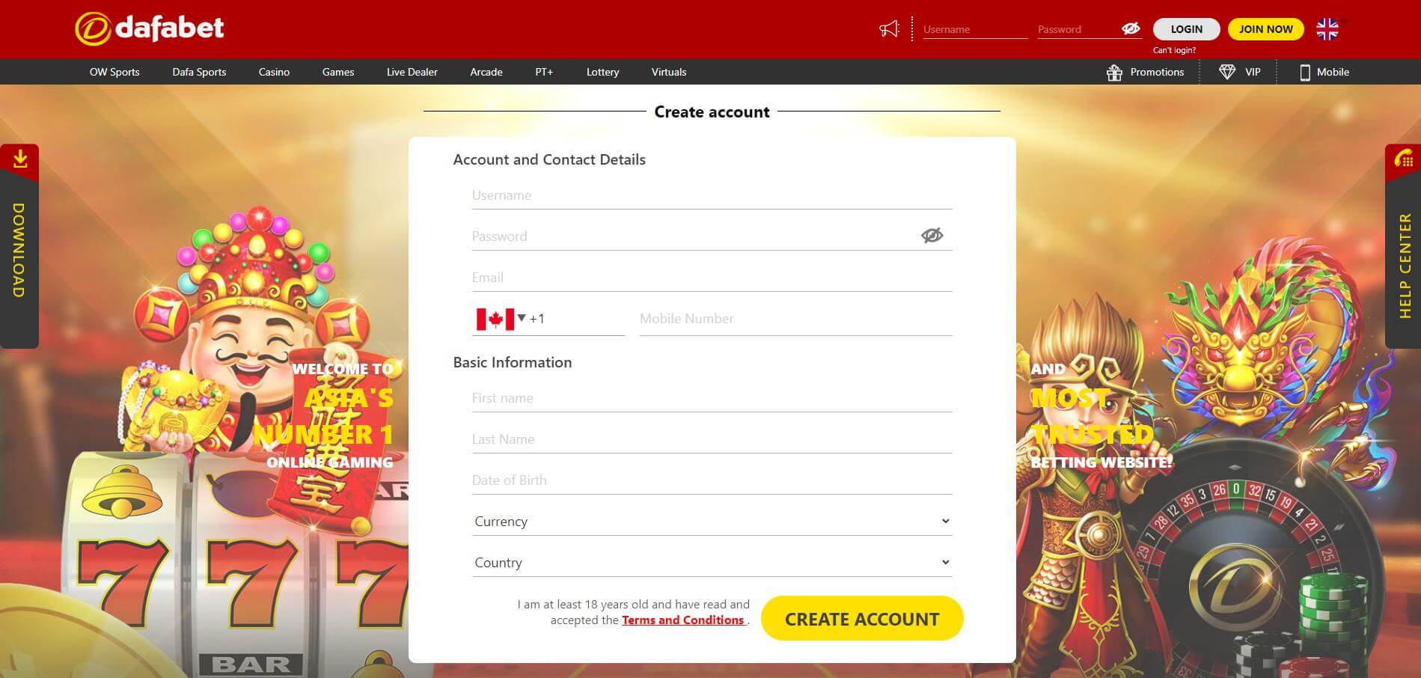Toggle password visibility in the header login
This screenshot has height=678, width=1421.
pyautogui.click(x=1130, y=28)
